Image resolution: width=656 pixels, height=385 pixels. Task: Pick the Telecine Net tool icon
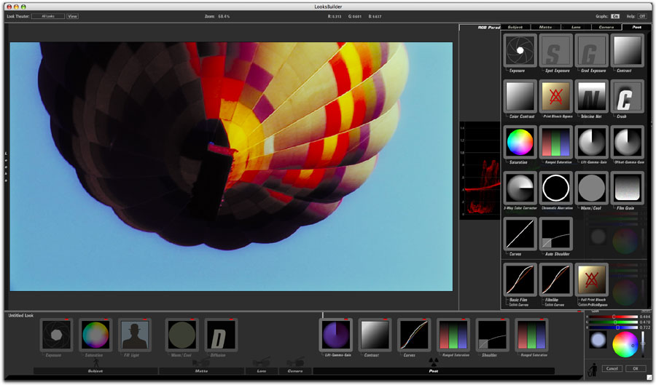[592, 97]
